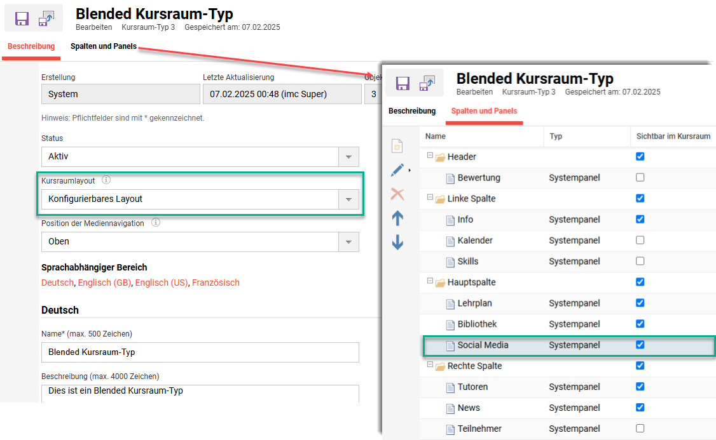Click info icon next to Kursraumlayout
Image resolution: width=716 pixels, height=440 pixels.
(x=106, y=180)
